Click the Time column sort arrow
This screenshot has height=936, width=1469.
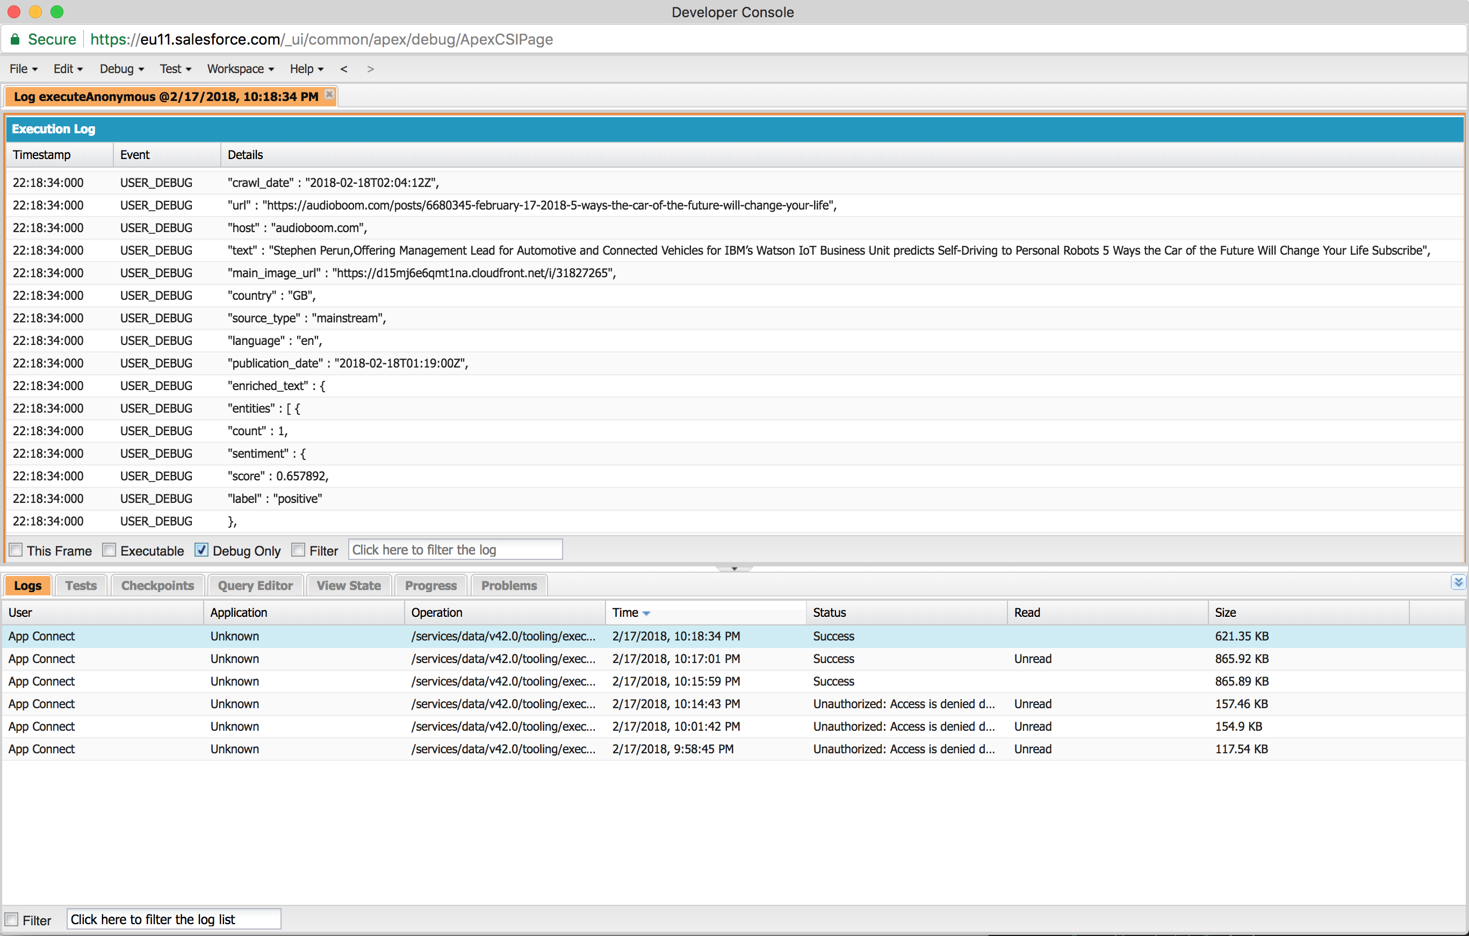pos(647,613)
